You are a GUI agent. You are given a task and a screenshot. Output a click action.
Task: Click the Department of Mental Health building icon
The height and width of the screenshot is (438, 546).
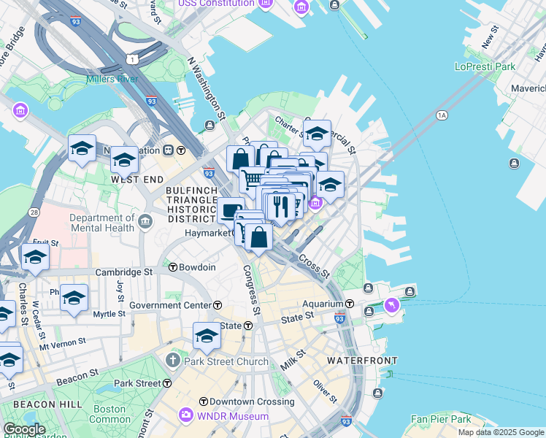point(145,221)
